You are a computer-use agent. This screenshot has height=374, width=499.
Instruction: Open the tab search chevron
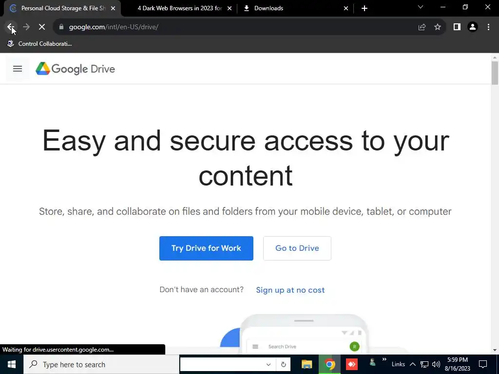tap(421, 7)
